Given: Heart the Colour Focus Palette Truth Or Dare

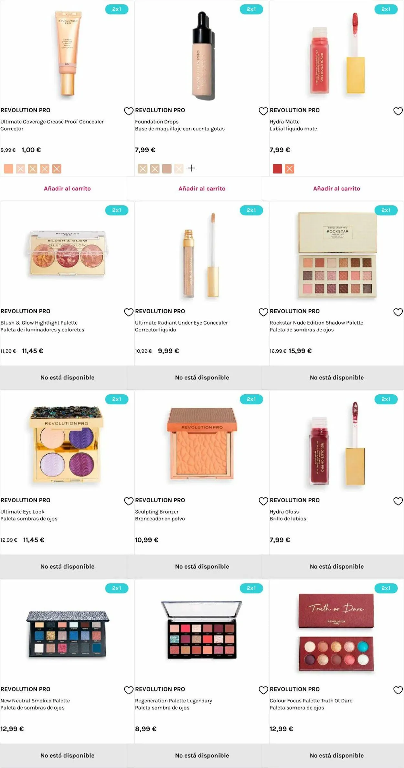Looking at the screenshot, I should pyautogui.click(x=398, y=690).
